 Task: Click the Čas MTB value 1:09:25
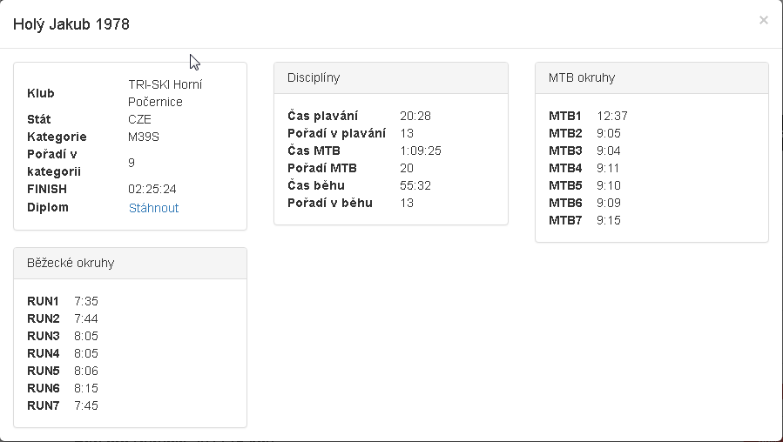(420, 151)
